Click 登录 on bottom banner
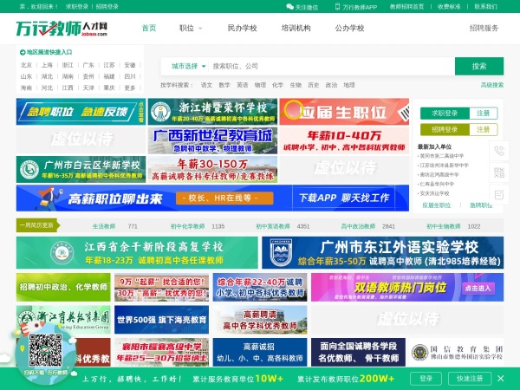Screen dimensions: 520x390 (x=426, y=379)
